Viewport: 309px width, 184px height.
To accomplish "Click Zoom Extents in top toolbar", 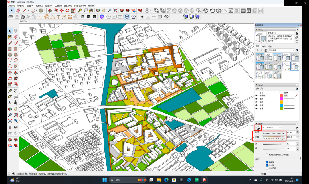I will 116,11.
